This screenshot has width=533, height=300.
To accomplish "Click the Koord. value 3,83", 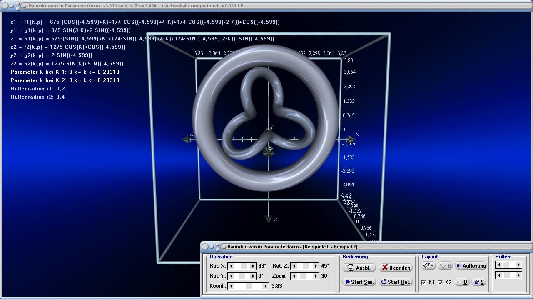I will pyautogui.click(x=277, y=286).
